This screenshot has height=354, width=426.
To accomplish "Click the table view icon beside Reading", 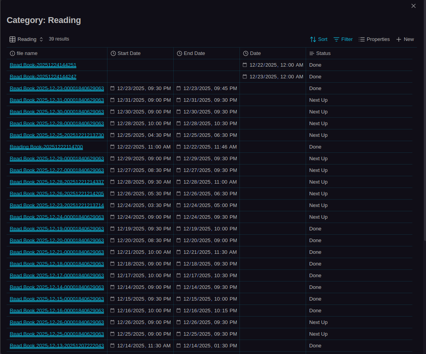I will (12, 39).
